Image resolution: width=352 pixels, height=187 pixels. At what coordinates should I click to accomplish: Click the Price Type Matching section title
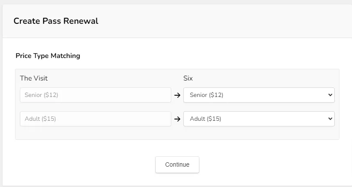click(x=48, y=56)
